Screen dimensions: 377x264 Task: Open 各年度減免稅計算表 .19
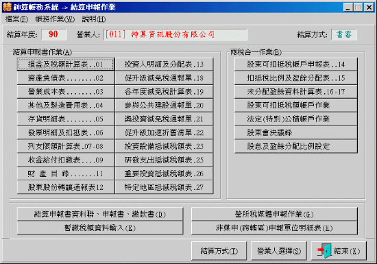[x=164, y=92]
